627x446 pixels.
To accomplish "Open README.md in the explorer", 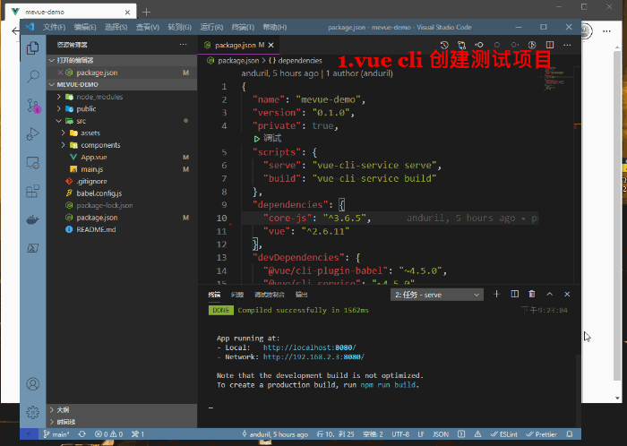I will coord(122,229).
